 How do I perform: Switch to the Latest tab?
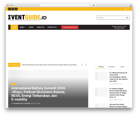click(122, 67)
